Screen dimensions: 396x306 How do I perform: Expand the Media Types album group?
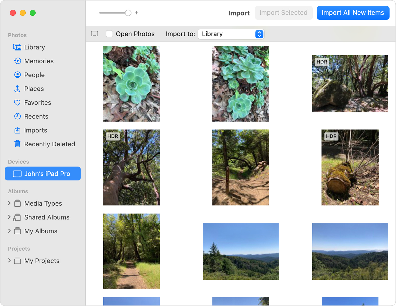click(x=9, y=203)
